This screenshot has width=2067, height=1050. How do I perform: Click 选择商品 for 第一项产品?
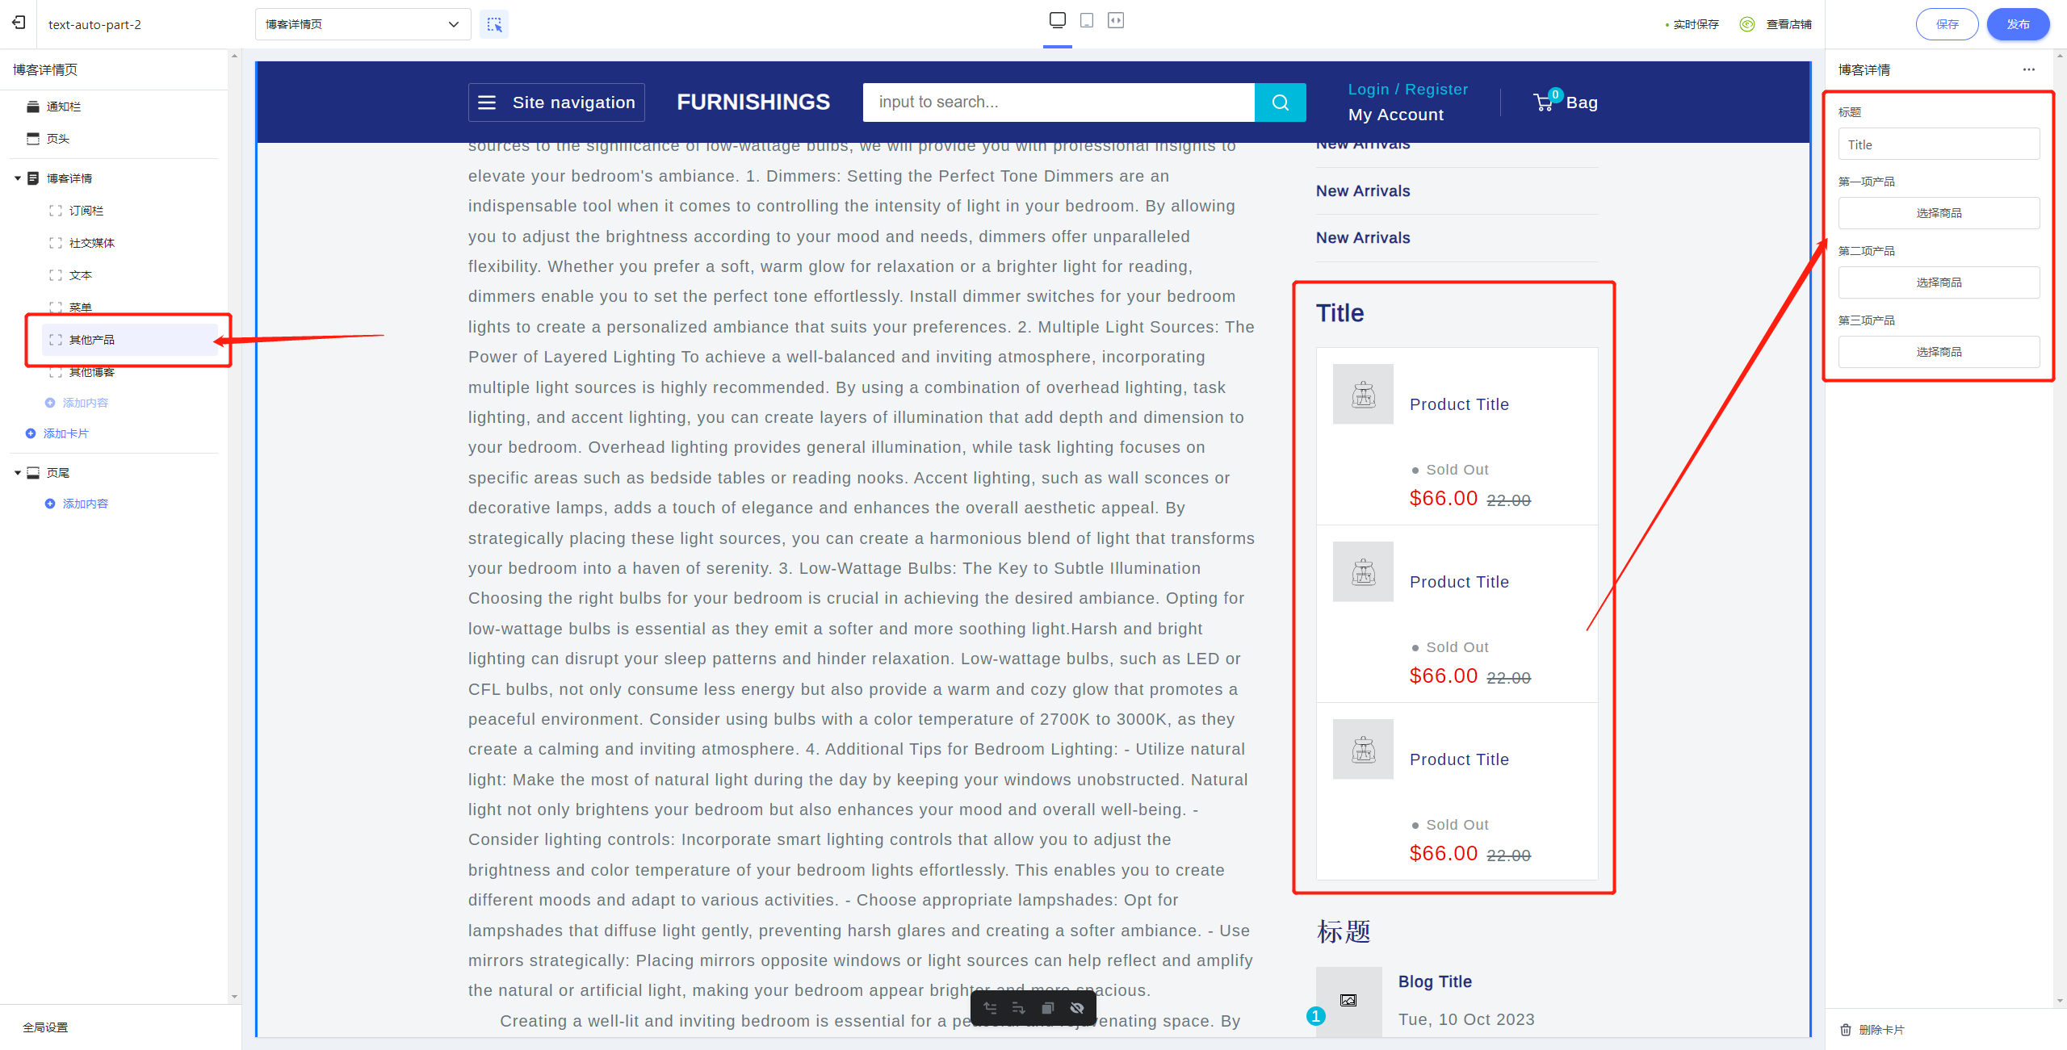tap(1939, 213)
